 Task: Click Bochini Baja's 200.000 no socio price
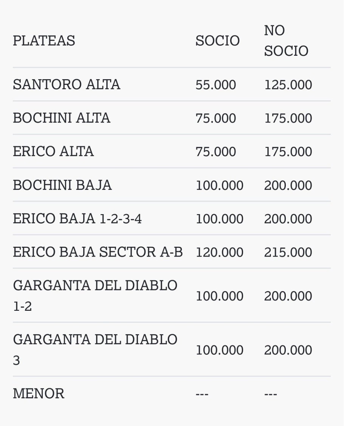click(x=288, y=185)
